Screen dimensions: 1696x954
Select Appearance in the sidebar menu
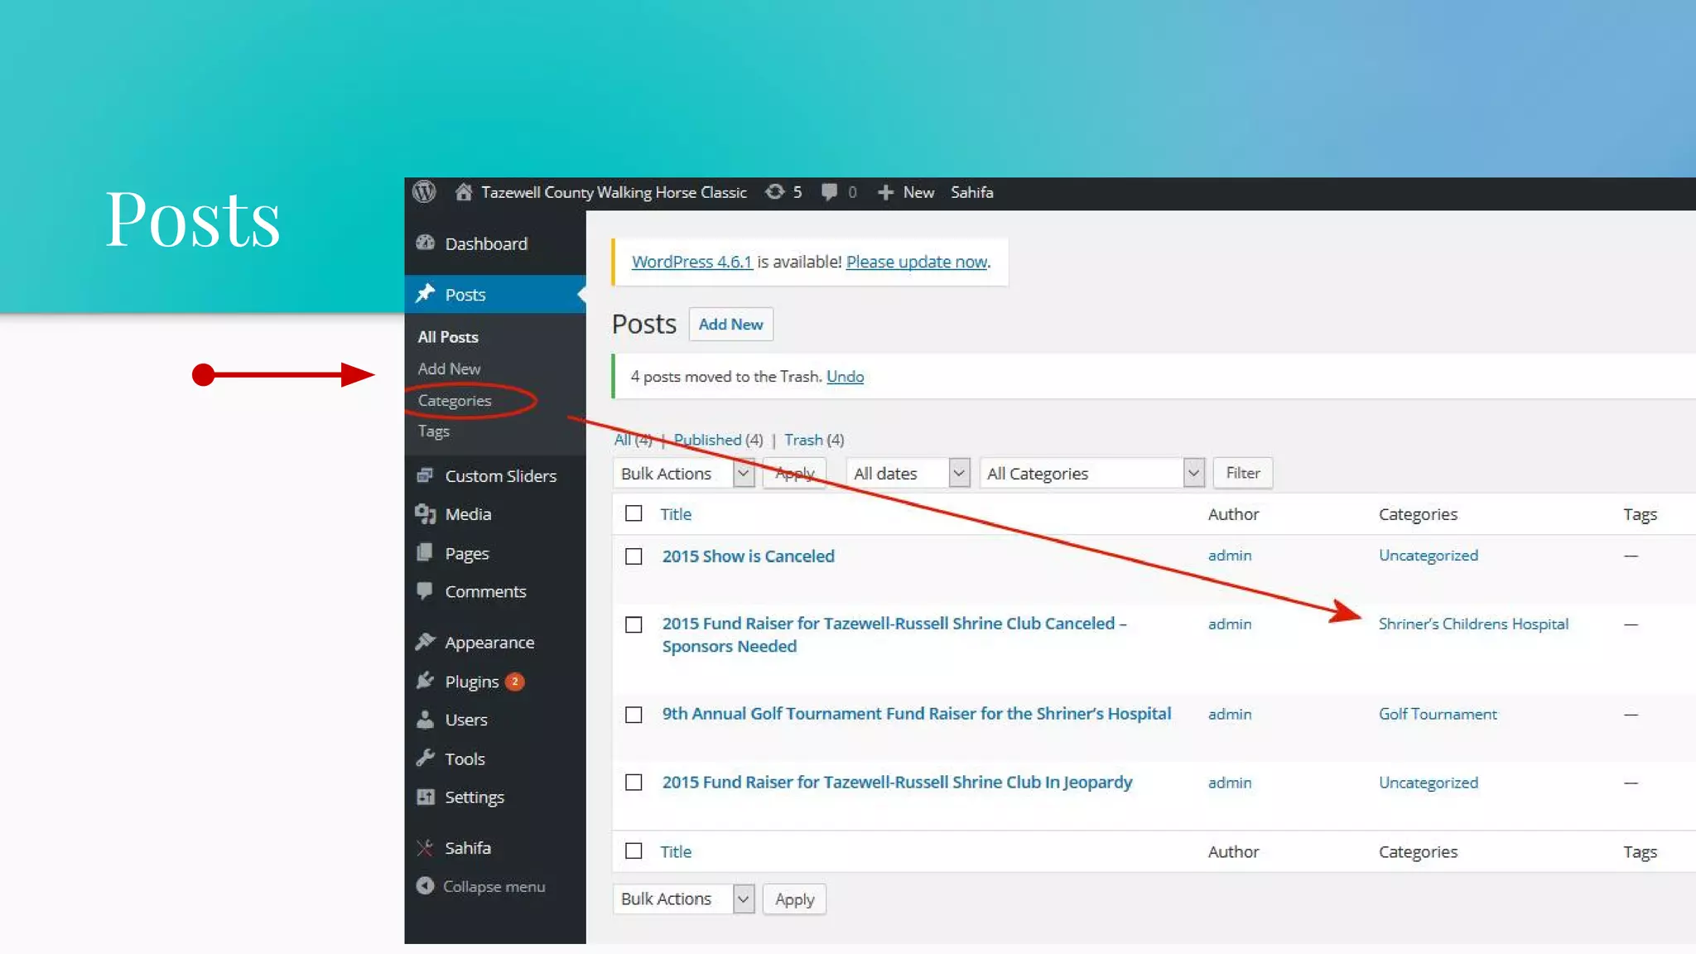(x=489, y=643)
